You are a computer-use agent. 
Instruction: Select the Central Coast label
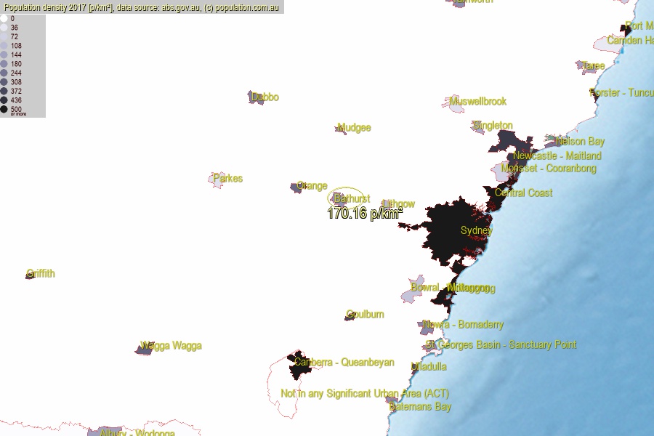[x=523, y=193]
